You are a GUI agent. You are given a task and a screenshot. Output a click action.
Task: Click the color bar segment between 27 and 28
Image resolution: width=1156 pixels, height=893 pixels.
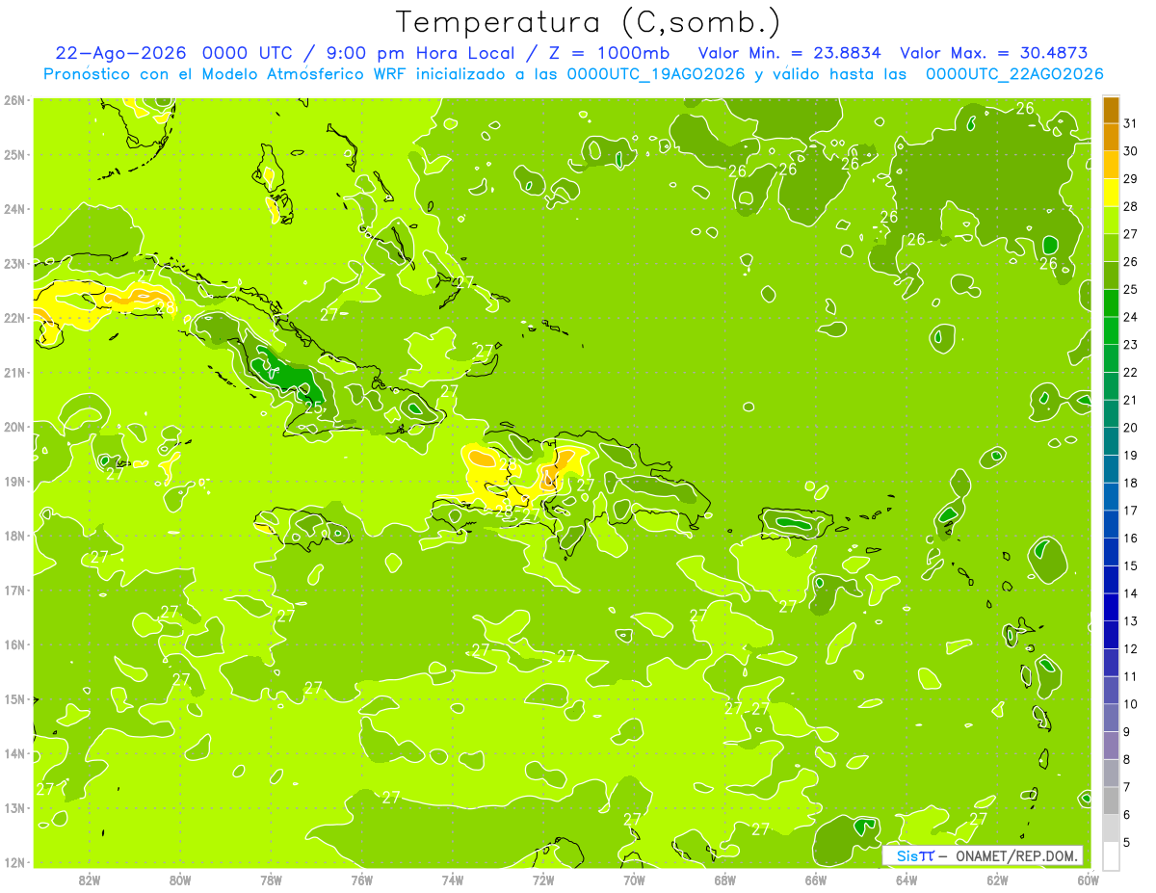[x=1111, y=221]
